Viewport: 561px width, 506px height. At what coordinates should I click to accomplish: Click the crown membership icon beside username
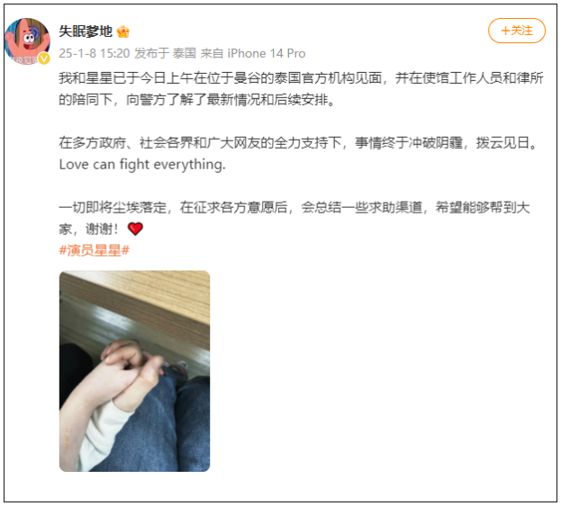tap(122, 32)
